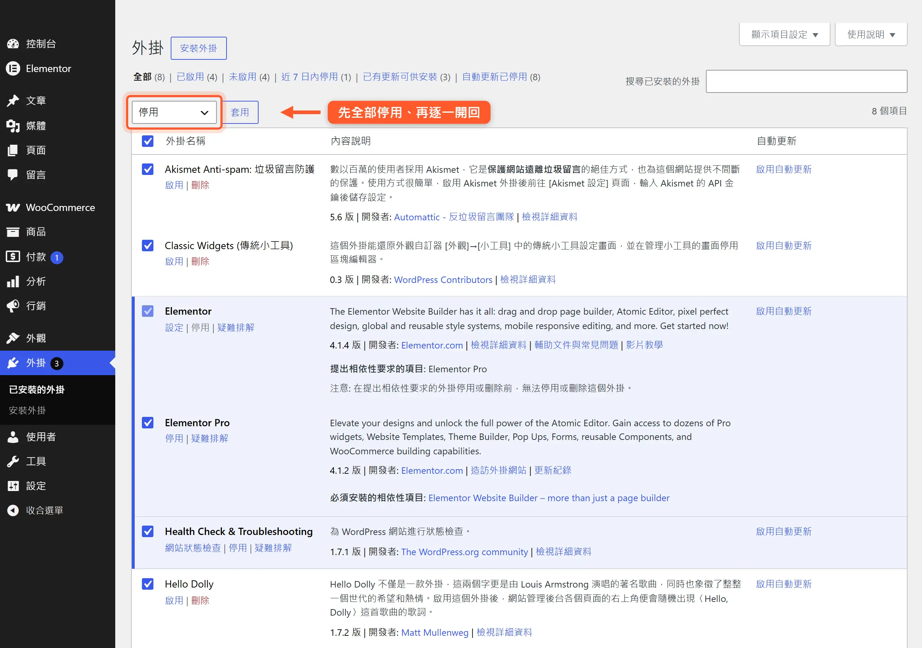Click the 外掛 update badge showing 3

57,363
